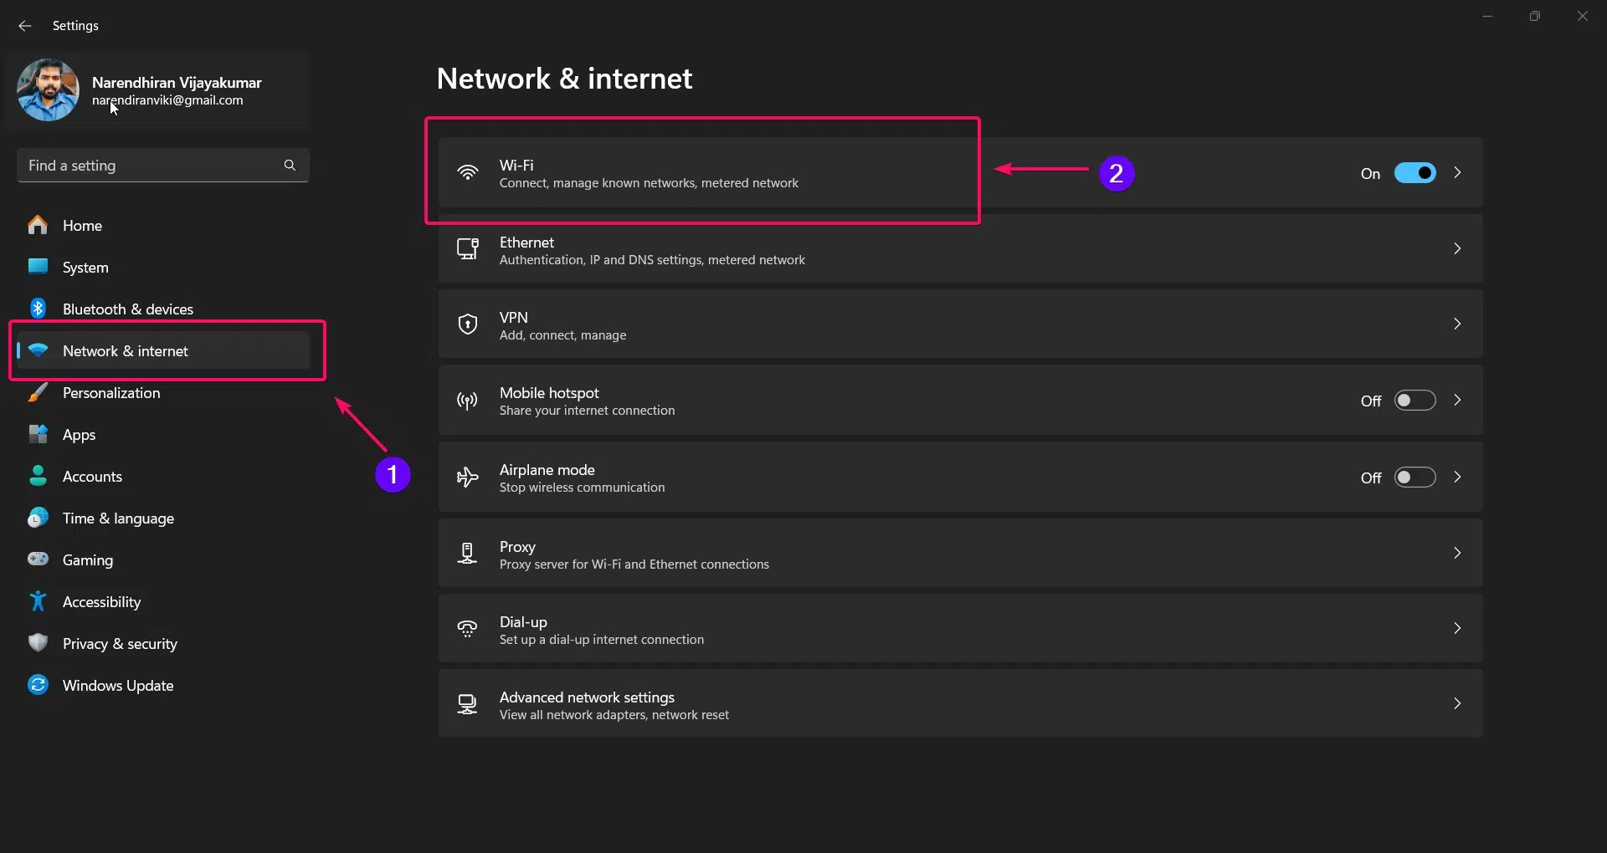1607x853 pixels.
Task: Expand Dial-up settings chevron
Action: coord(1457,628)
